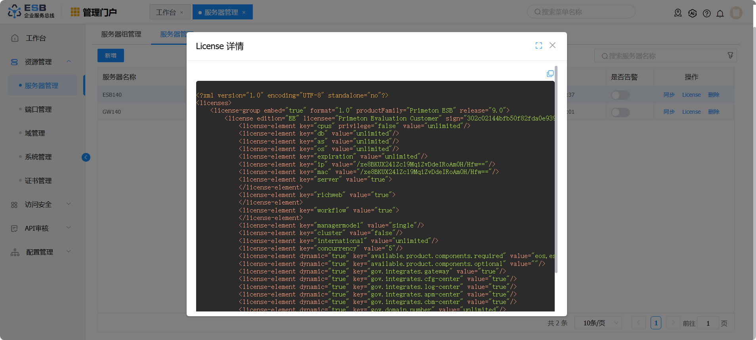Expand the 访问安全 menu section
This screenshot has width=756, height=340.
69,204
